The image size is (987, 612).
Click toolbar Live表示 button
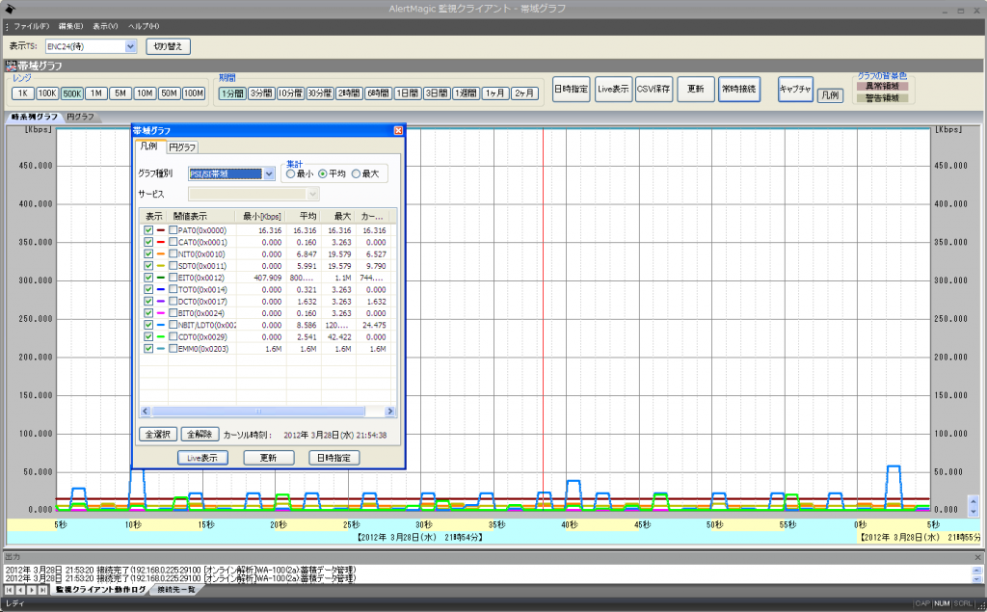[613, 89]
